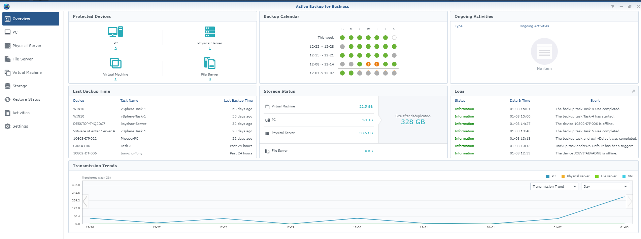Select kaychao-Server task name
The height and width of the screenshot is (239, 641).
click(x=133, y=124)
